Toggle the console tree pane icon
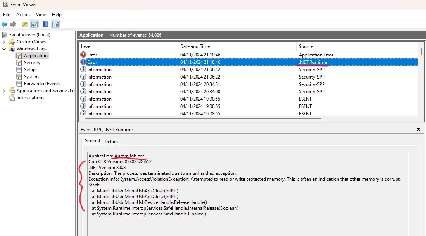The image size is (426, 236). click(x=34, y=24)
